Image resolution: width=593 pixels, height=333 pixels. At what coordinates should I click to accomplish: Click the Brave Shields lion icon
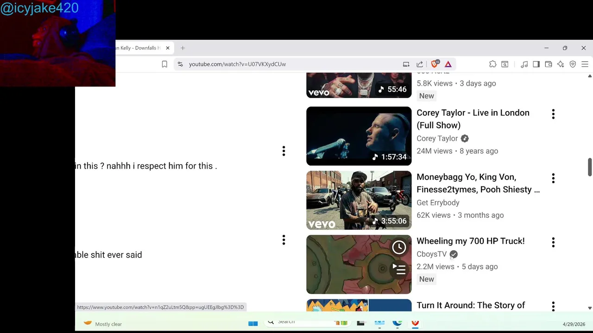(x=435, y=64)
